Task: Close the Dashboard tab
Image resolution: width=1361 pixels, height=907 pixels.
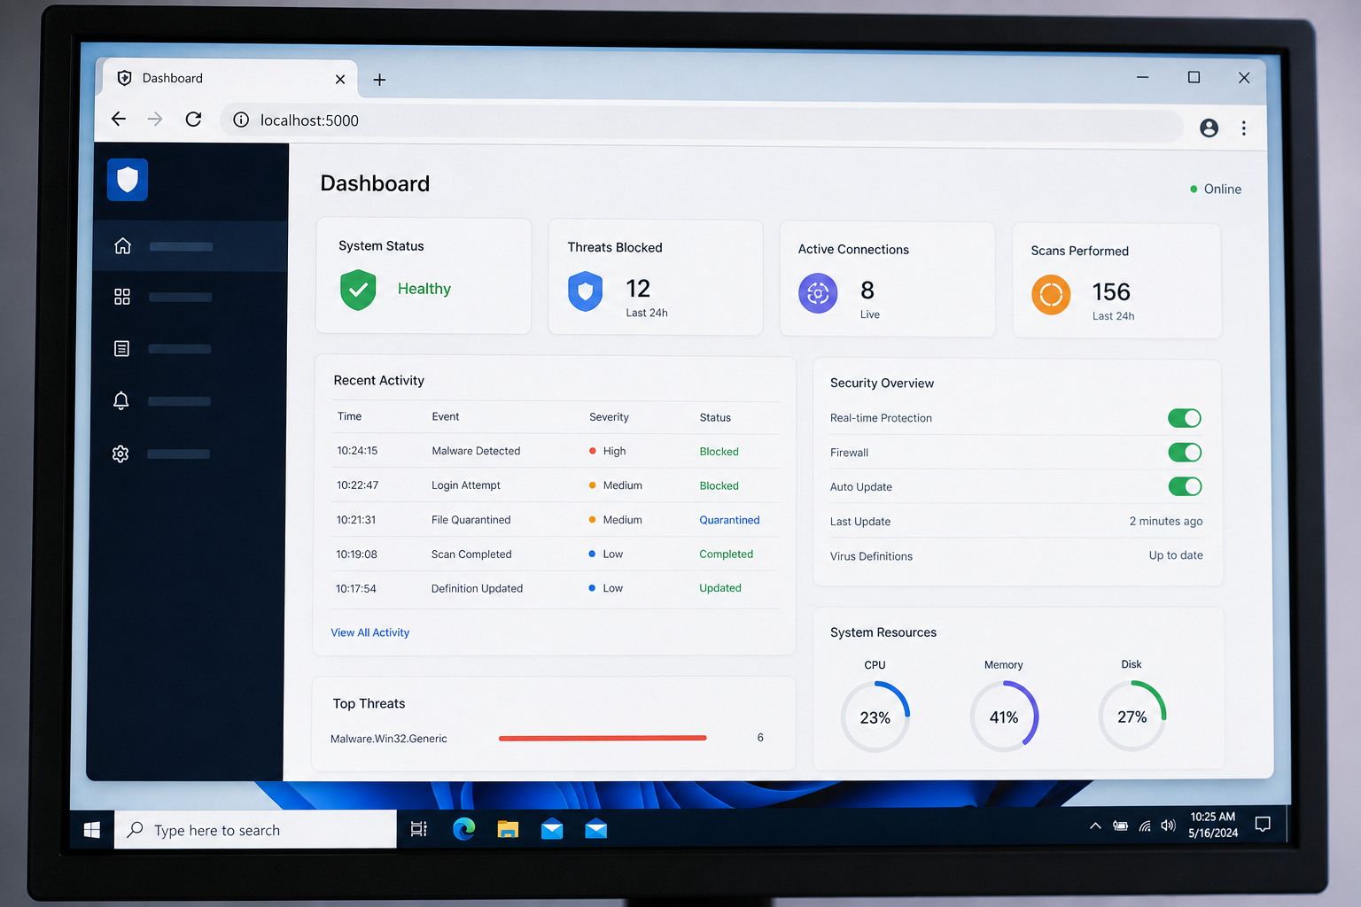Action: [x=340, y=80]
